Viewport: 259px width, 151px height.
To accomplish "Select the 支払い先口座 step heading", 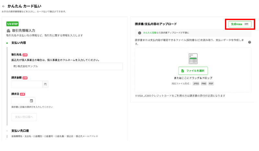I will point(20,131).
